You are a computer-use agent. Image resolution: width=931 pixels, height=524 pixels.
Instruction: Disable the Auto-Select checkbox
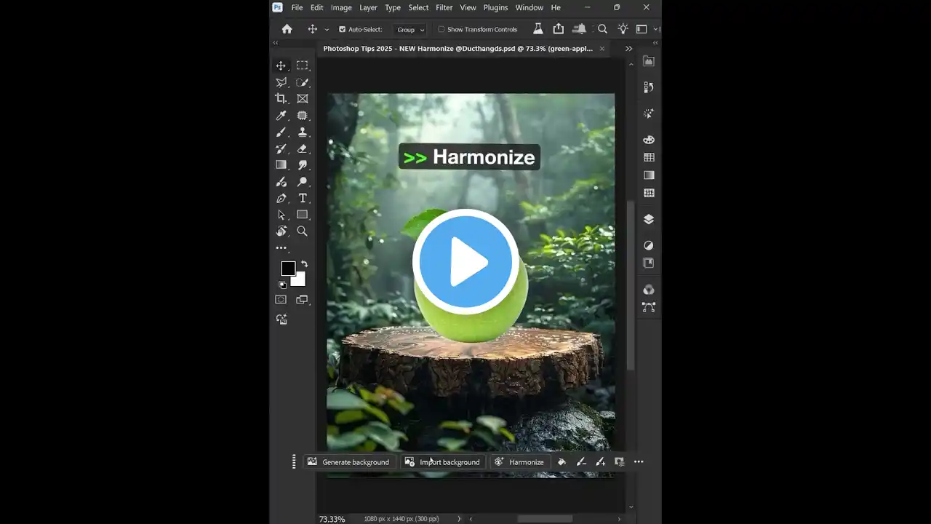[343, 30]
